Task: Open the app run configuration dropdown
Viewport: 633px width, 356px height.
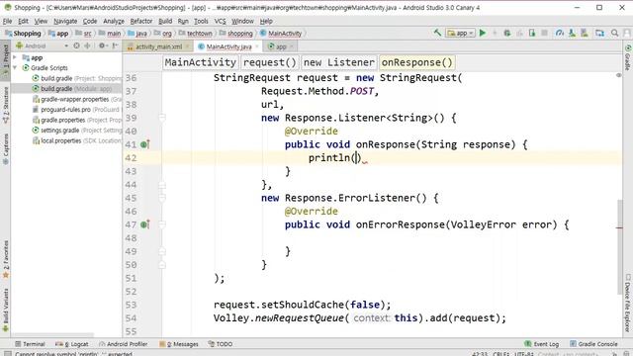Action: coord(460,33)
